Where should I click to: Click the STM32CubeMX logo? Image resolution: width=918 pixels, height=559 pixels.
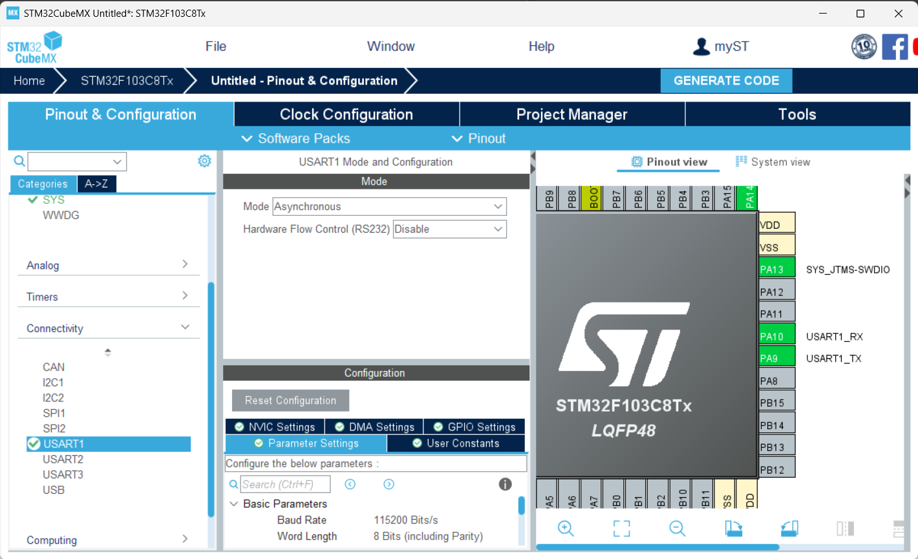(35, 47)
